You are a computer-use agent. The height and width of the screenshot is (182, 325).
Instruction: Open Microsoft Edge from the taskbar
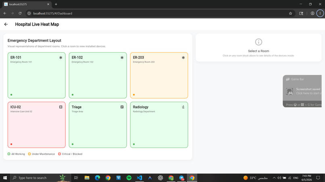pyautogui.click(x=98, y=178)
